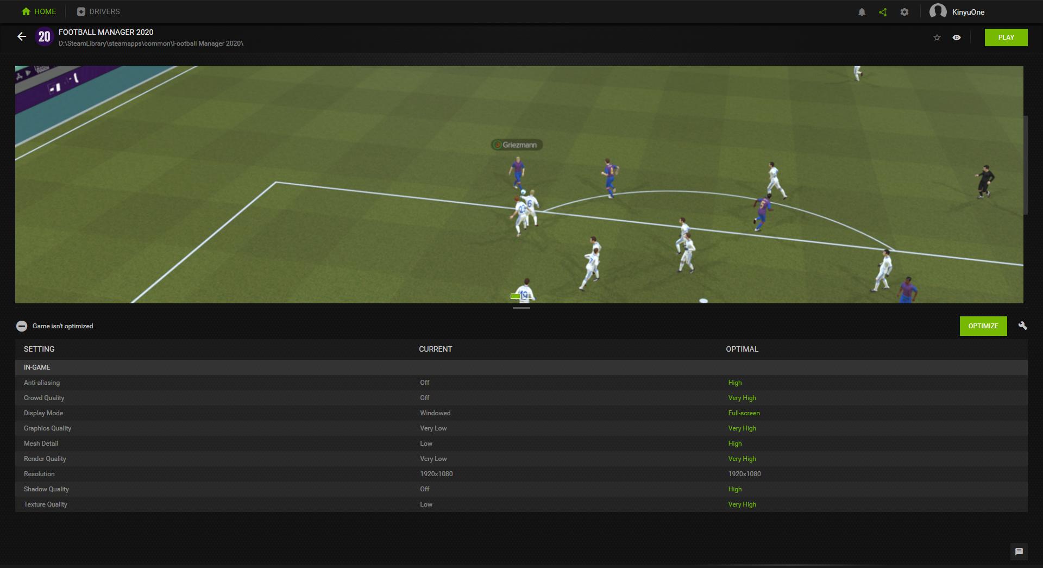Click the screenshot divider handle
Viewport: 1043px width, 568px height.
click(x=521, y=308)
